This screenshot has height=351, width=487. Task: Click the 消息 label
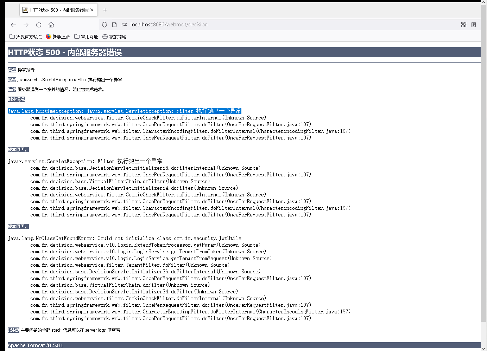[x=12, y=79]
